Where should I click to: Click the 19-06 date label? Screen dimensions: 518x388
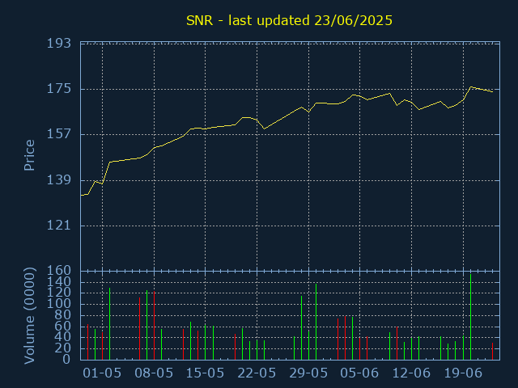[463, 373]
